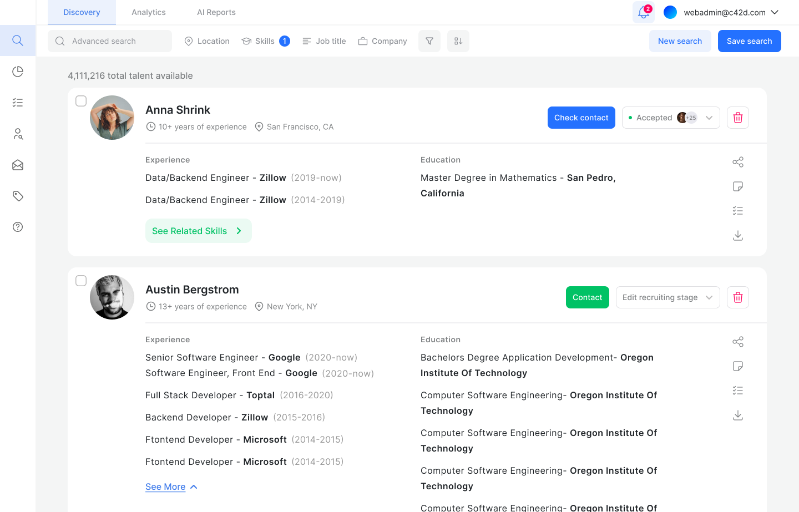This screenshot has width=799, height=512.
Task: Click the Advanced search field
Action: tap(110, 41)
